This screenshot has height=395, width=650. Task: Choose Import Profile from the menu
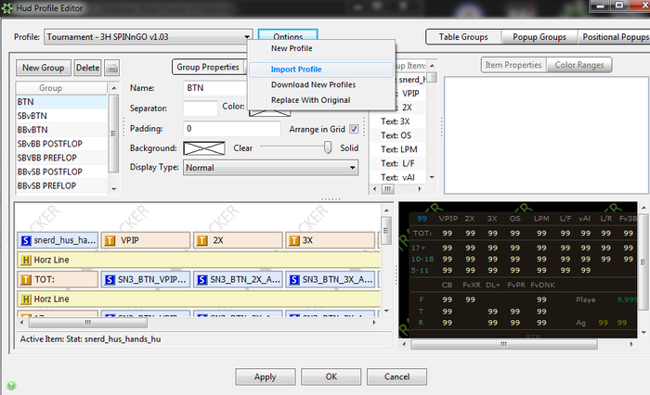click(321, 70)
